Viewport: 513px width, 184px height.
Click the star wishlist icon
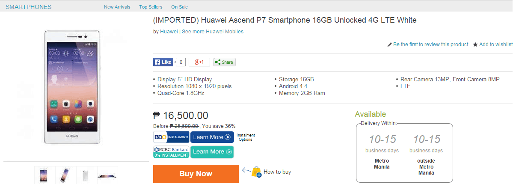(x=475, y=45)
